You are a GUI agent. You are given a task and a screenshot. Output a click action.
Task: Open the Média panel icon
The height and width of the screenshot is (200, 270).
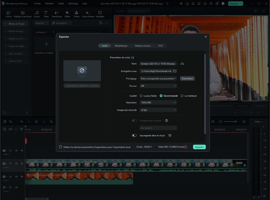(x=8, y=14)
